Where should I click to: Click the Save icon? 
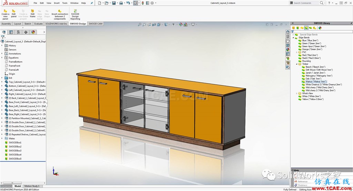click(114, 3)
